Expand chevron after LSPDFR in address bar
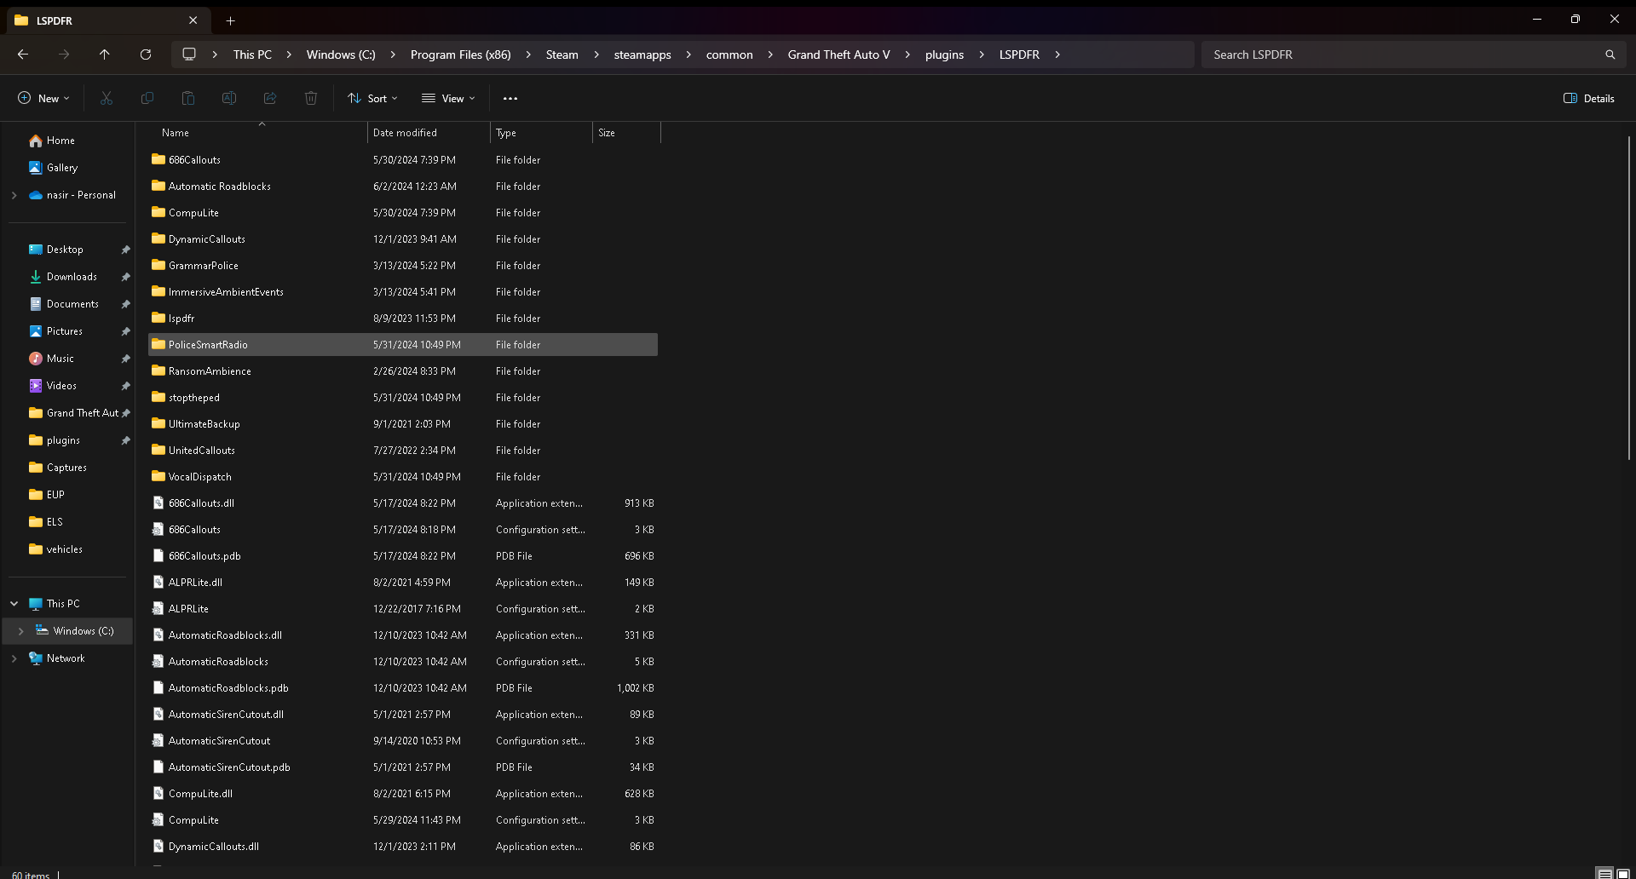 click(x=1057, y=55)
